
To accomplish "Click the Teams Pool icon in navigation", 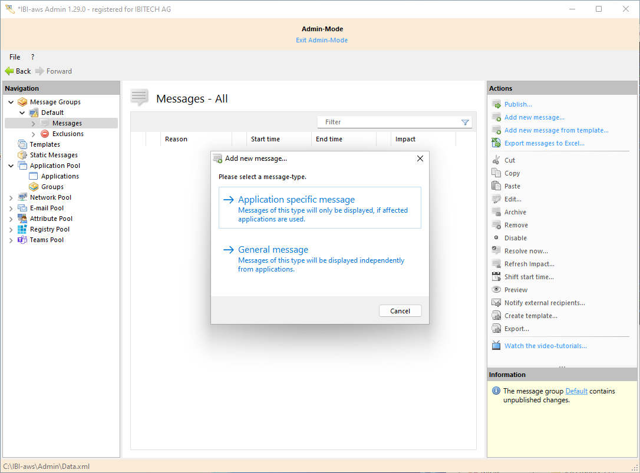I will (x=22, y=240).
